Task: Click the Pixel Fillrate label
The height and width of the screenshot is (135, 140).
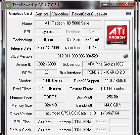Action: tap(22, 89)
